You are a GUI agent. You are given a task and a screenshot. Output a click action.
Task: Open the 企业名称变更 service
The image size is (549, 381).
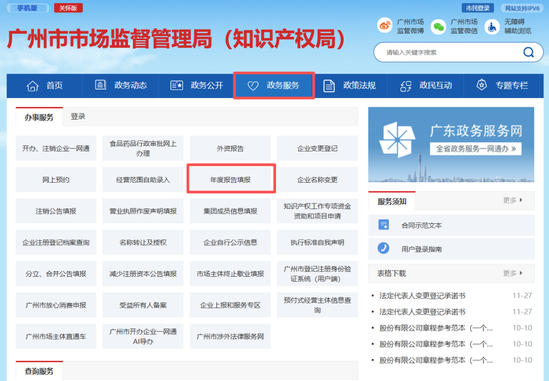click(x=317, y=180)
